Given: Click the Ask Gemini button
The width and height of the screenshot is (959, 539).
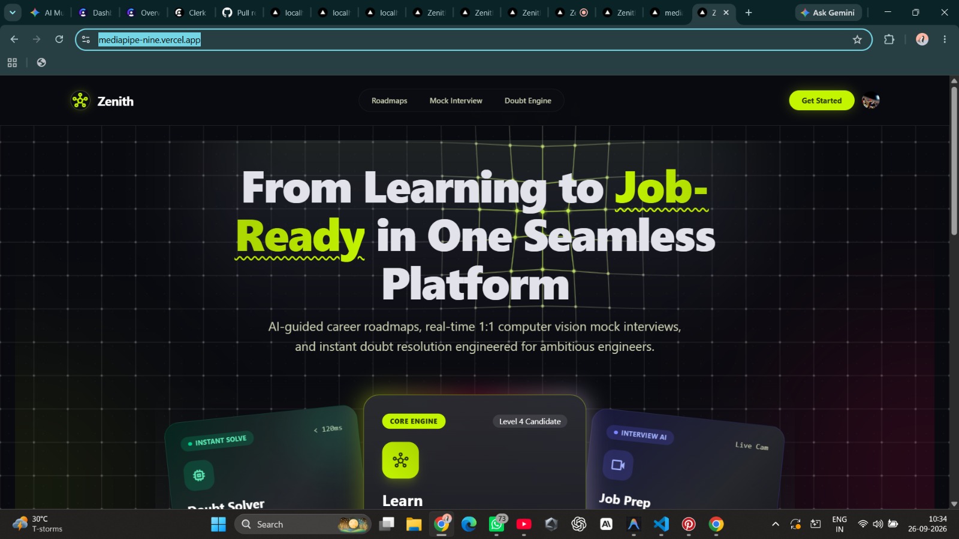Looking at the screenshot, I should (828, 13).
